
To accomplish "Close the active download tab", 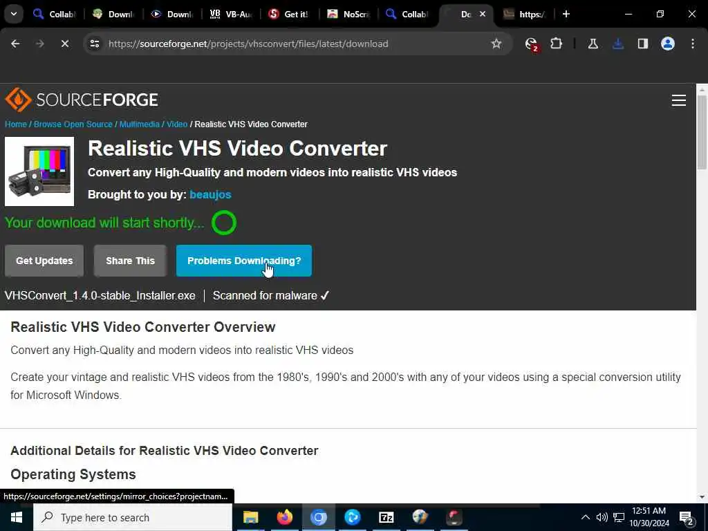I will click(482, 14).
